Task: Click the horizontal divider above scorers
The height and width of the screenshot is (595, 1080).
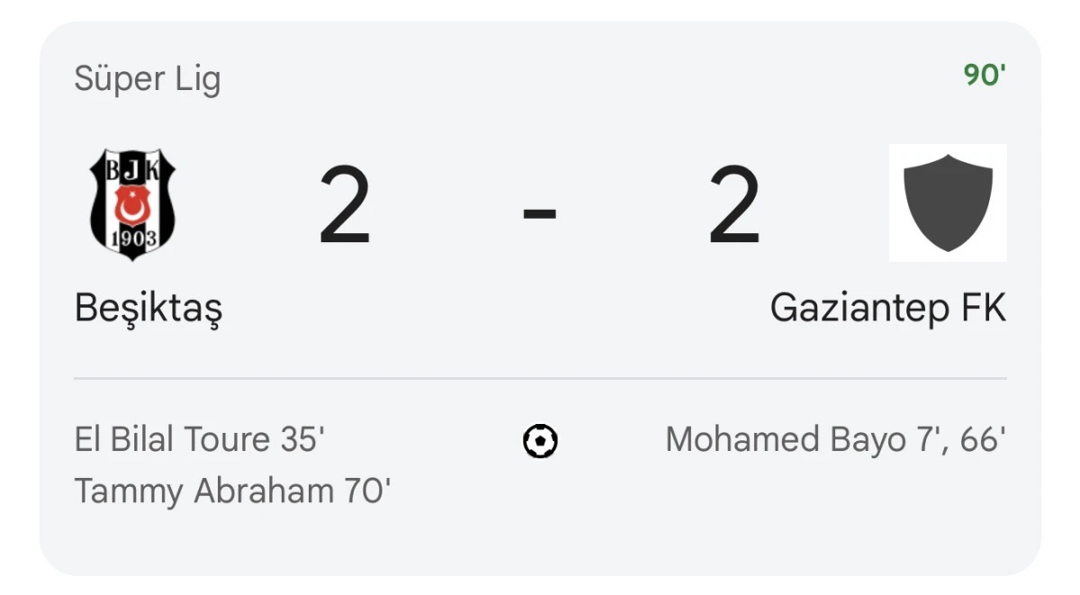Action: click(540, 379)
